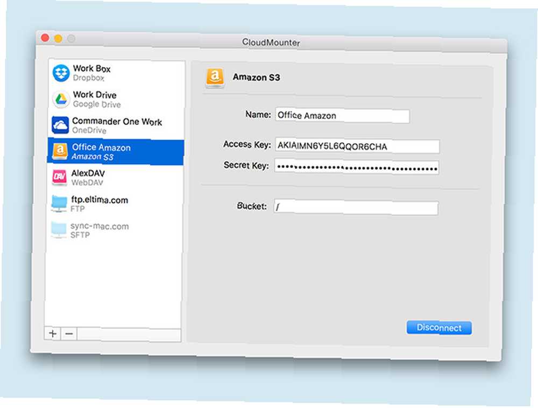Click the 'Google Drive' subtitle under Work Drive
The width and height of the screenshot is (538, 408).
(97, 104)
